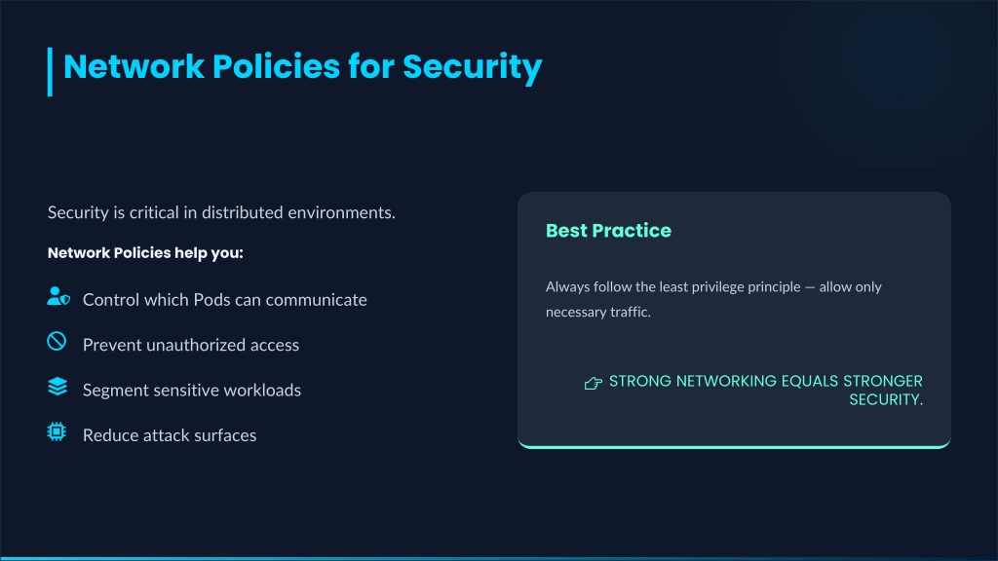
Task: Click the green underline of Best Practice card
Action: coord(734,446)
